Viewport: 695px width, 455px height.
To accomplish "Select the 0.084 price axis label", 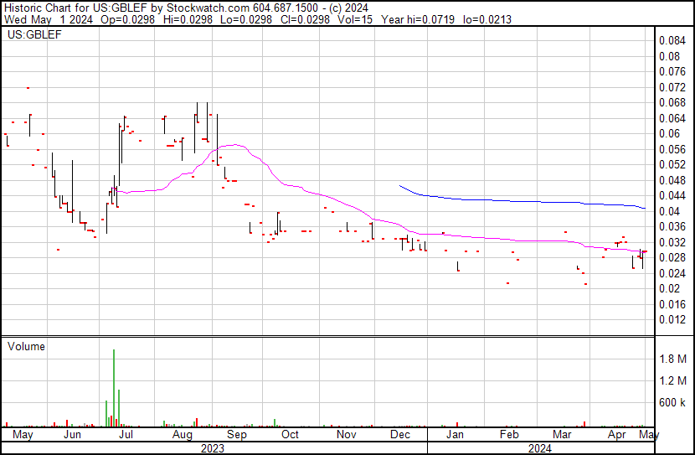I will pyautogui.click(x=670, y=41).
